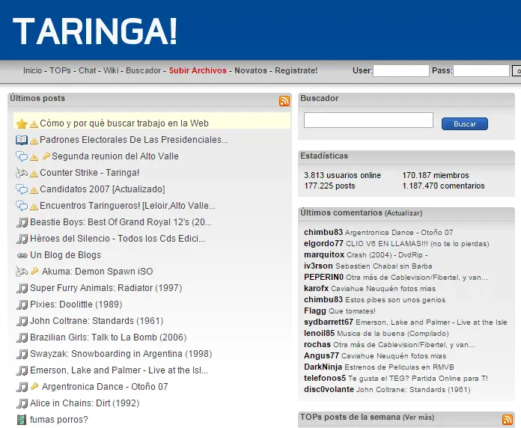This screenshot has width=521, height=428.
Task: Open the Últimos posts RSS feed icon
Action: tap(284, 101)
